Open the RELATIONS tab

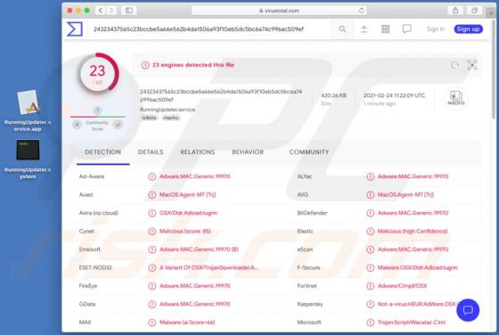pos(197,152)
